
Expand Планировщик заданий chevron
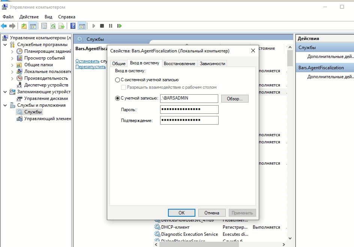pos(12,51)
